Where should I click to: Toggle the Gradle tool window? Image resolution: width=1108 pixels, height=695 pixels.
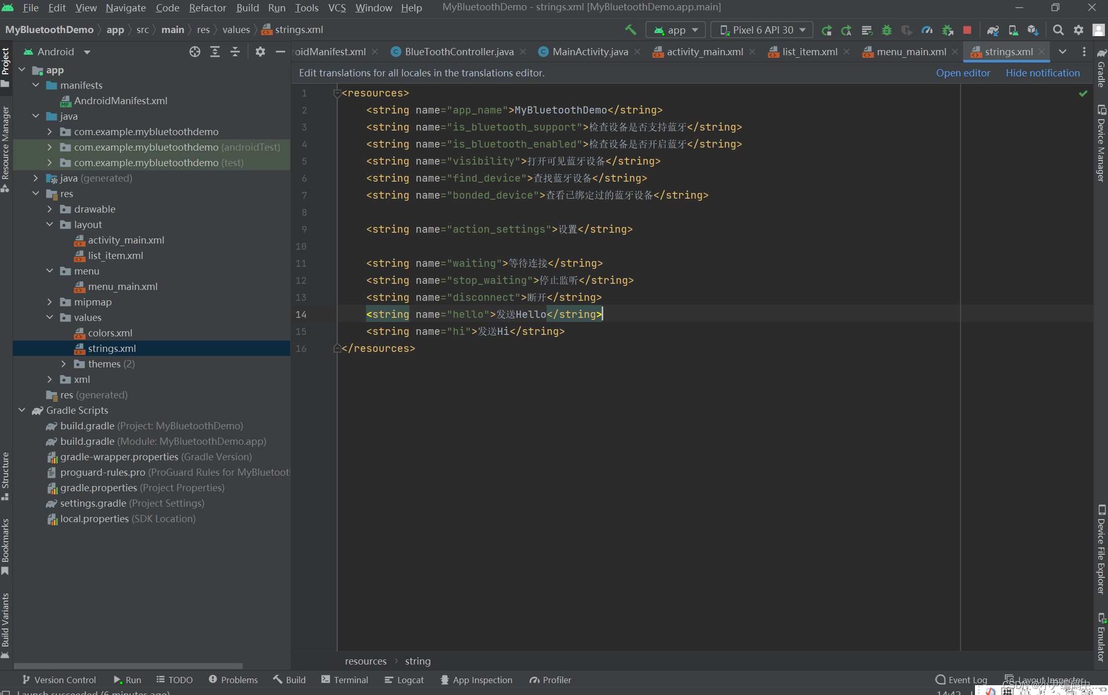pos(1101,68)
